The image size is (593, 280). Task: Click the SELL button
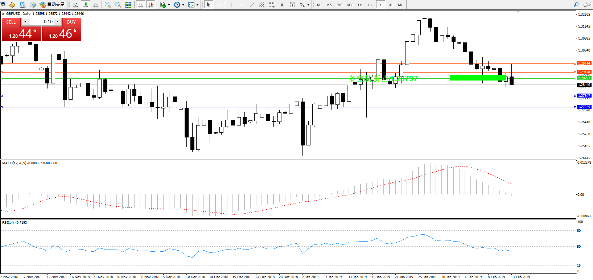pyautogui.click(x=11, y=22)
